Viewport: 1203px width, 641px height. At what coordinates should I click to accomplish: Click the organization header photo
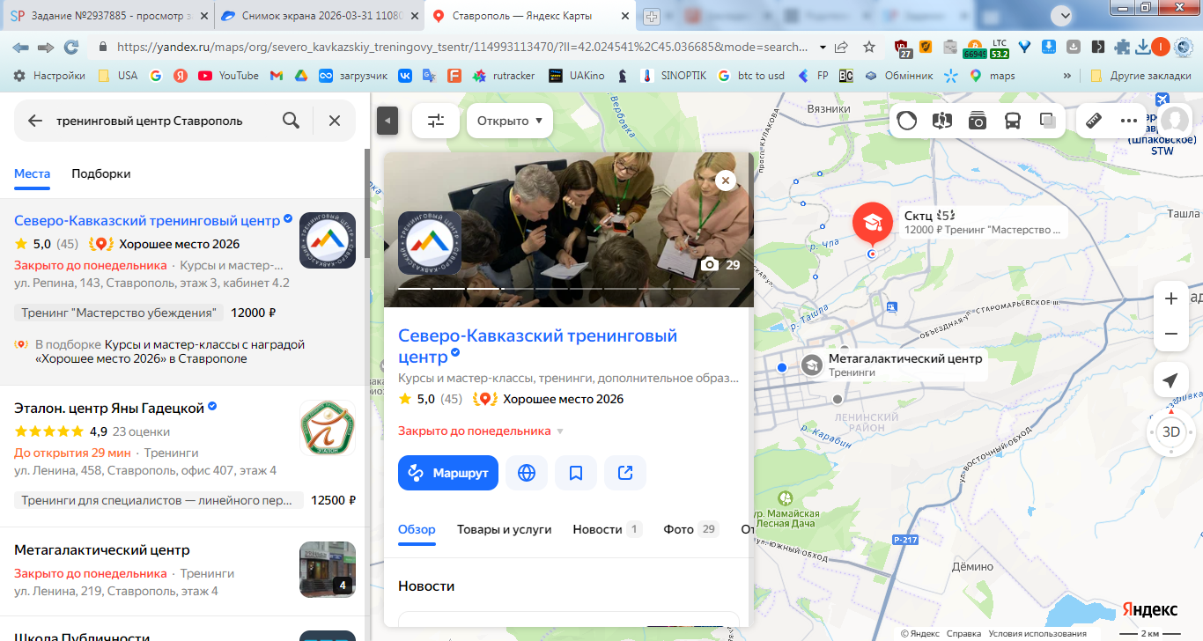[x=569, y=230]
